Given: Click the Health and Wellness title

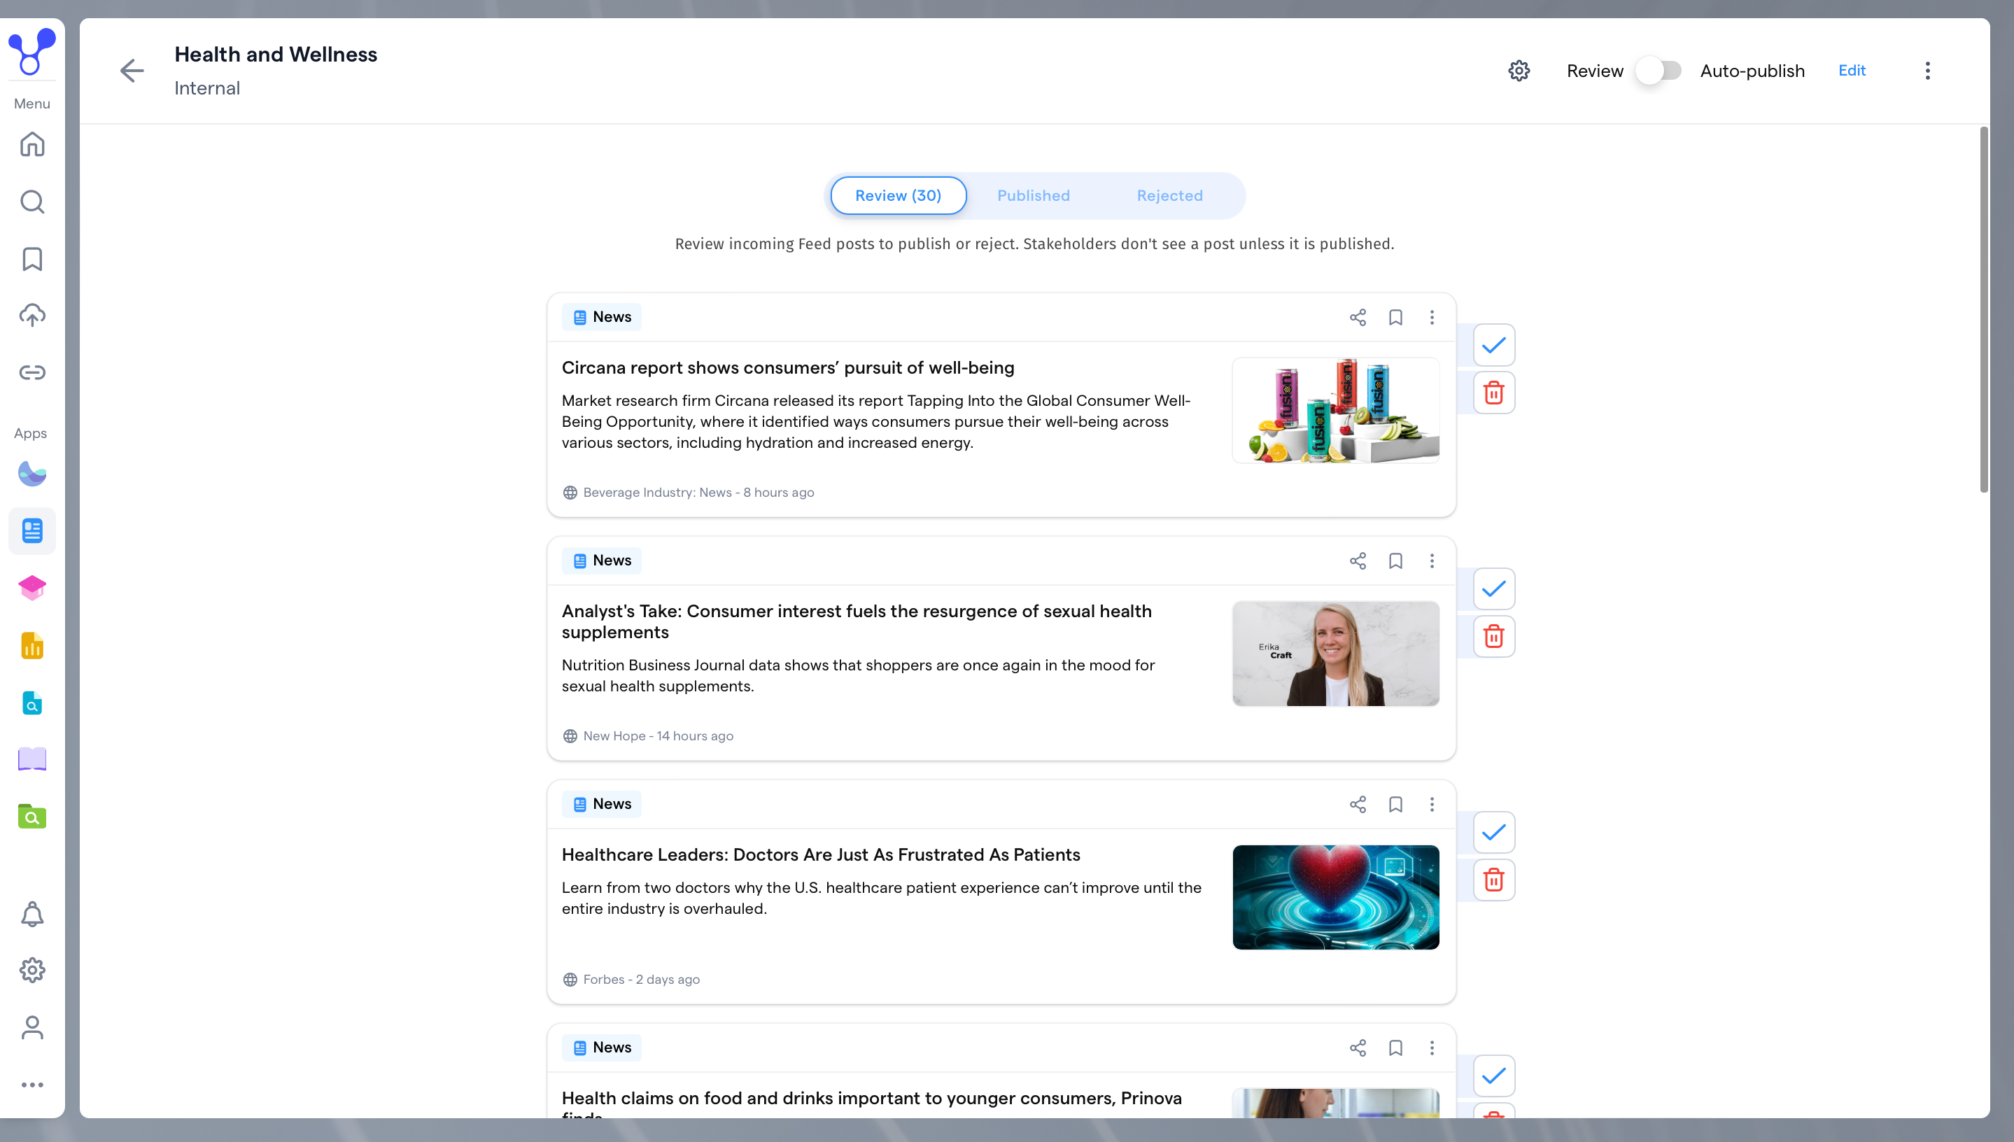Looking at the screenshot, I should click(275, 54).
